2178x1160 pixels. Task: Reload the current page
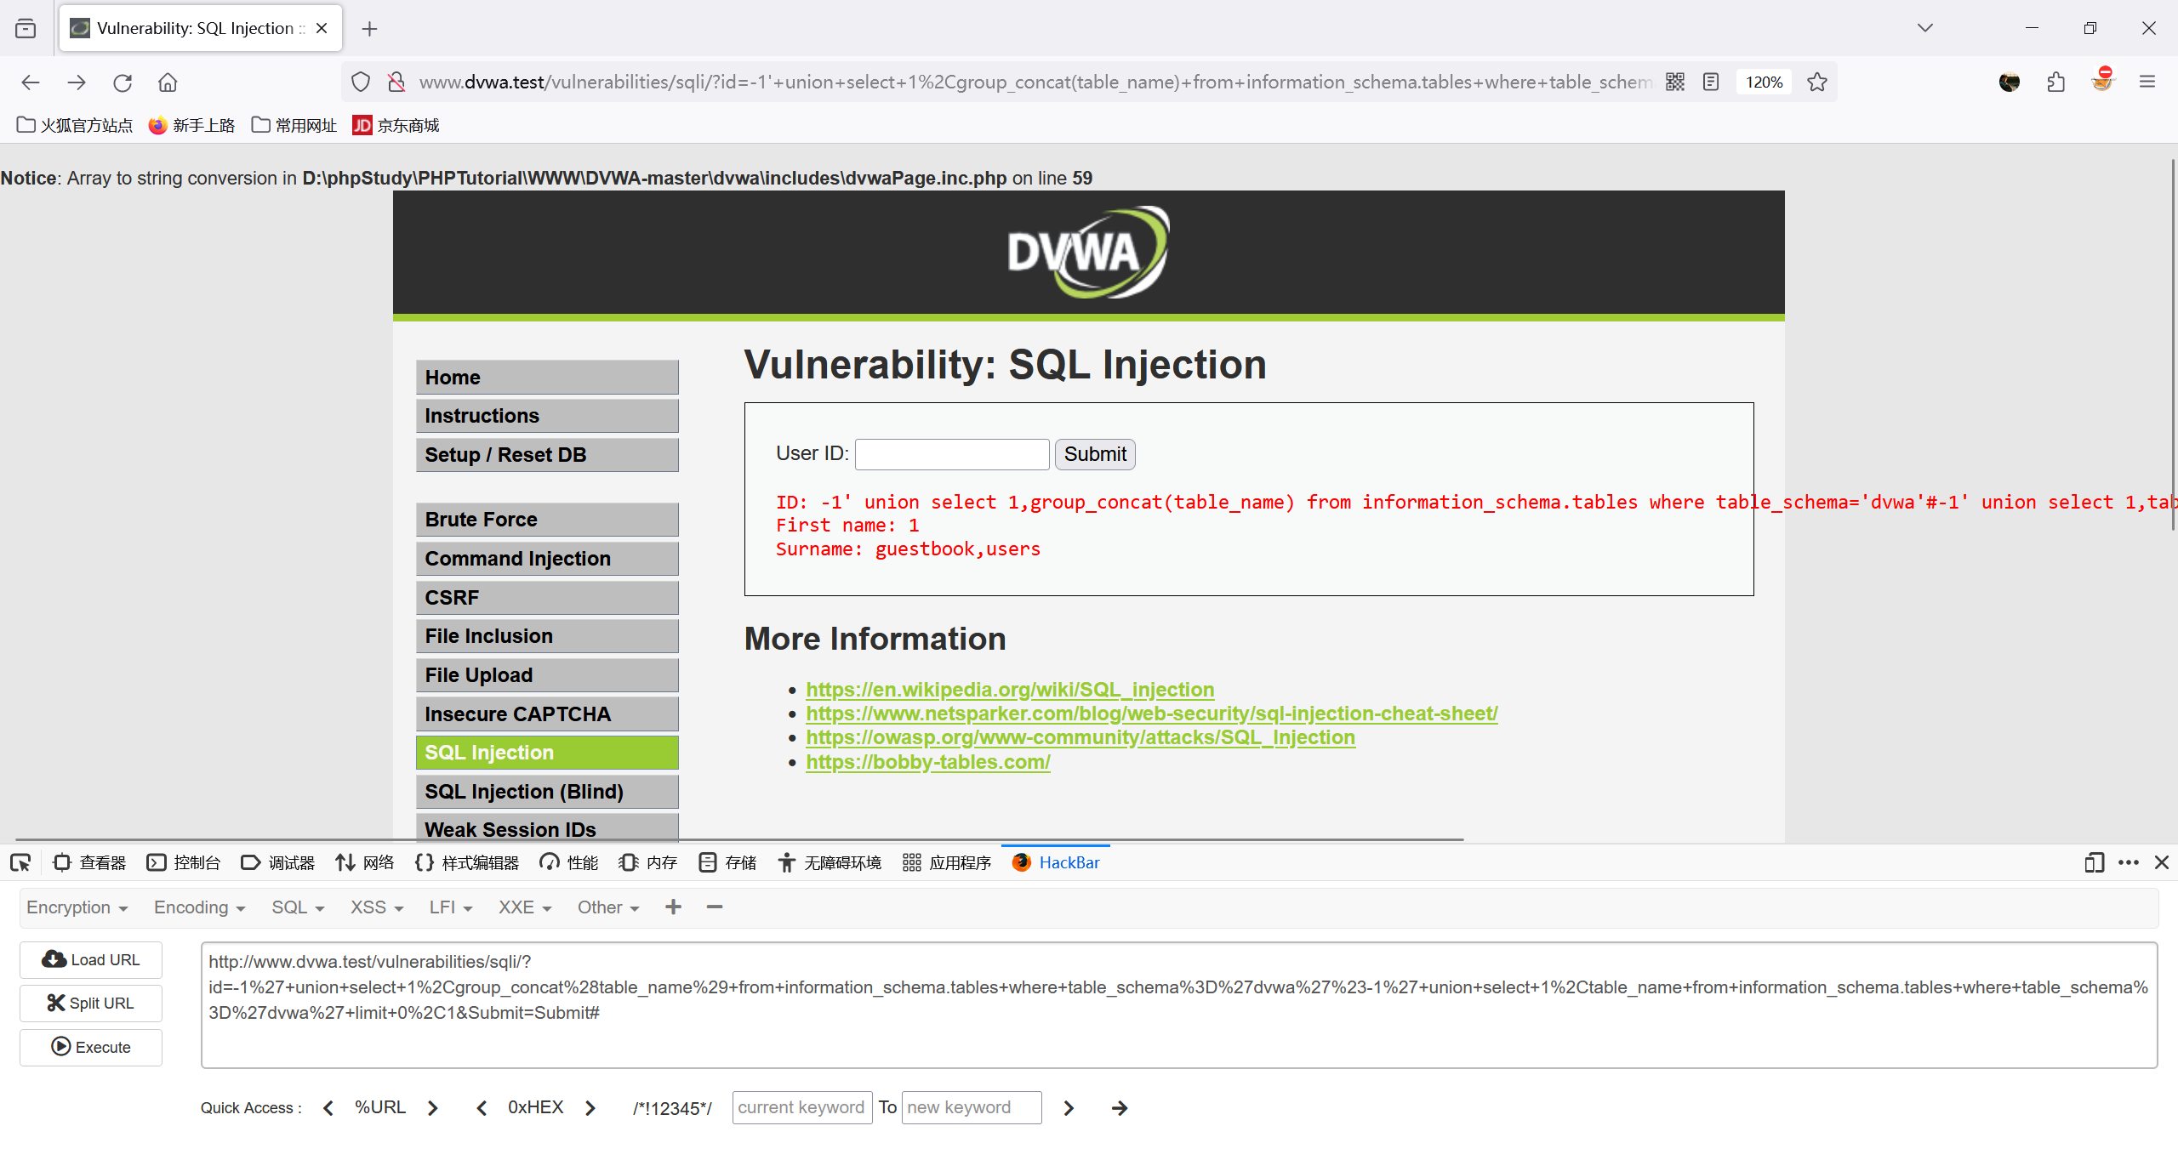coord(123,82)
